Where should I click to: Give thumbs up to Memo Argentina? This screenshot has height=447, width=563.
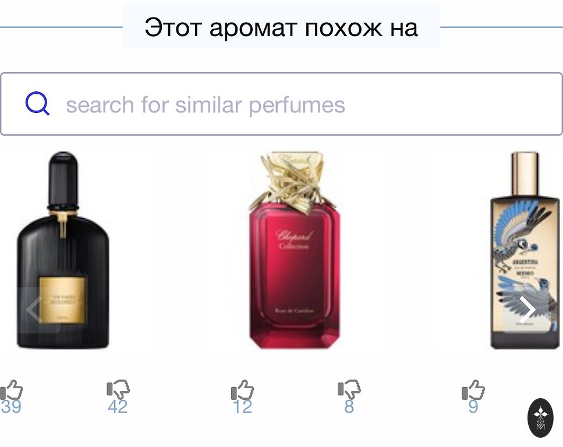point(473,390)
